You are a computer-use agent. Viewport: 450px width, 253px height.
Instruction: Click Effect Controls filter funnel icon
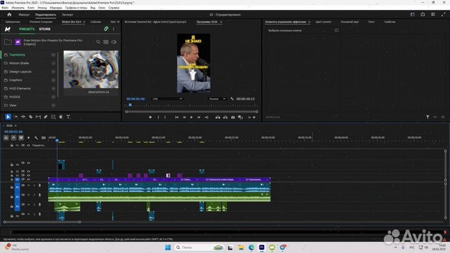point(427,117)
